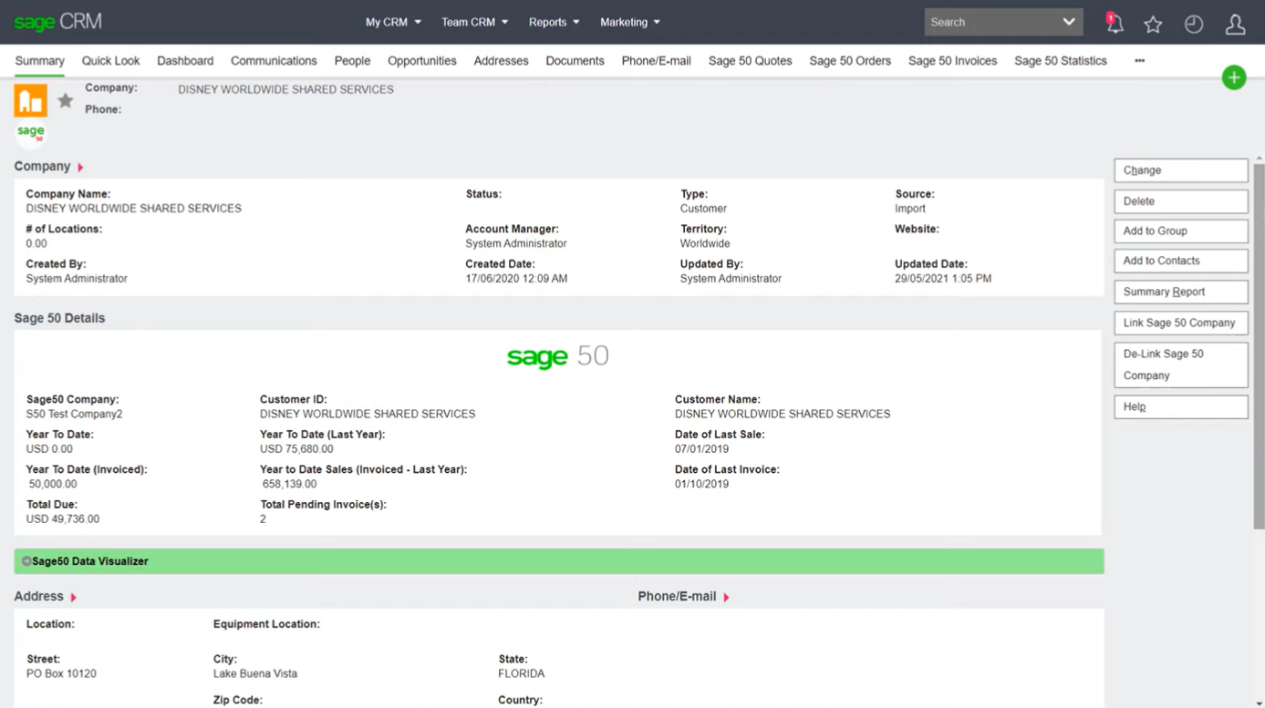Click the Delete button
1265x708 pixels.
click(1180, 200)
